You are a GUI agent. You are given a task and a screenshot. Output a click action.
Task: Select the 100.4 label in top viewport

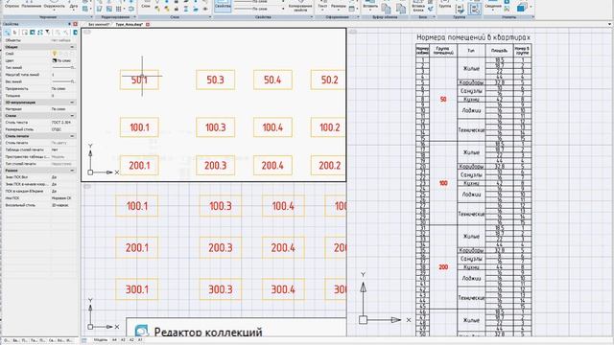tap(272, 127)
